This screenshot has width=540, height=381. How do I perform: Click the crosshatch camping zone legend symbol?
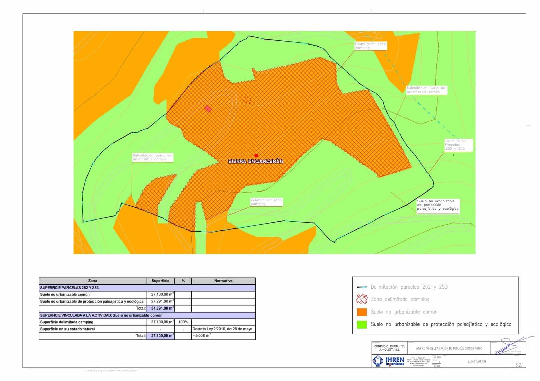click(361, 299)
